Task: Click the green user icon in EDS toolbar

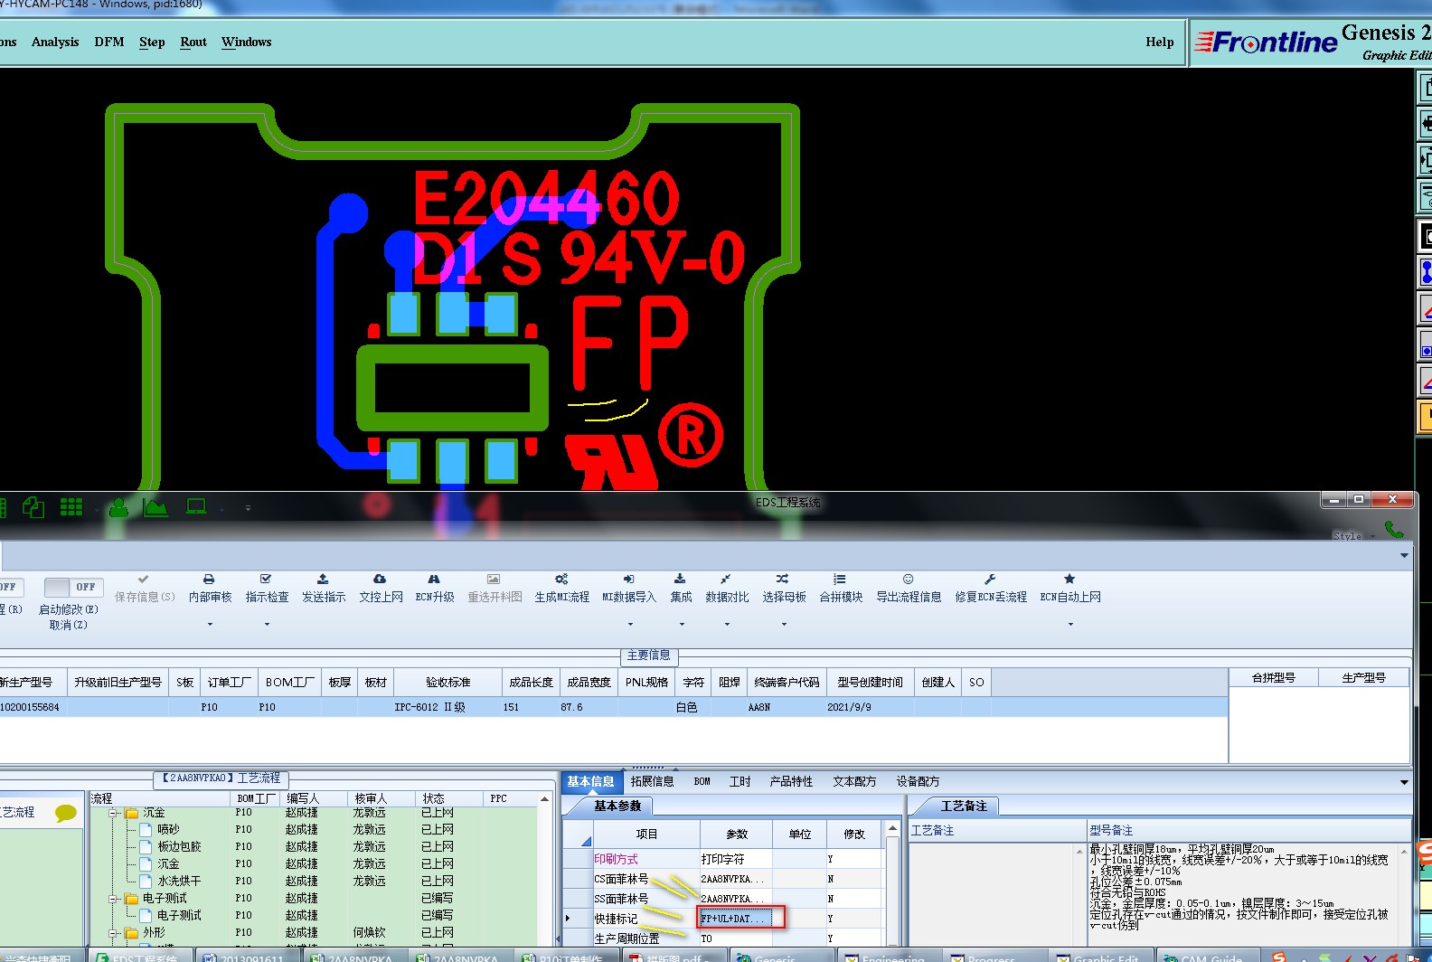Action: click(x=118, y=508)
